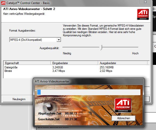Select the Dateigröße row label
The height and width of the screenshot is (130, 156).
pyautogui.click(x=11, y=67)
